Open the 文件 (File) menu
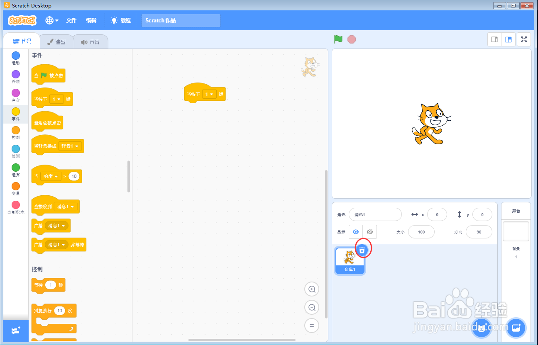 pos(71,20)
